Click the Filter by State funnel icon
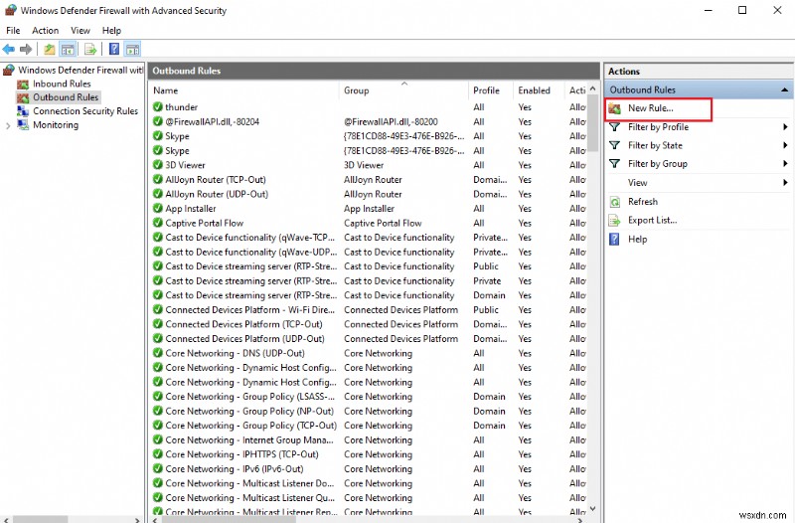The width and height of the screenshot is (795, 523). click(614, 145)
